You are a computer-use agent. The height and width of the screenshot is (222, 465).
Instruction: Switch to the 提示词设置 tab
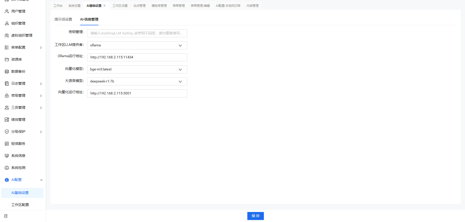coord(63,19)
